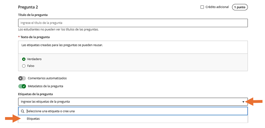Image resolution: width=265 pixels, height=128 pixels.
Task: Click the 'Metadatos de la pregunta' label
Action: [45, 86]
